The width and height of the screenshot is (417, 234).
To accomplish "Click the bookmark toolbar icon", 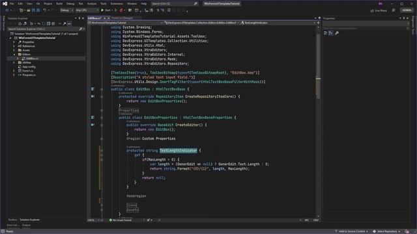I will click(169, 10).
